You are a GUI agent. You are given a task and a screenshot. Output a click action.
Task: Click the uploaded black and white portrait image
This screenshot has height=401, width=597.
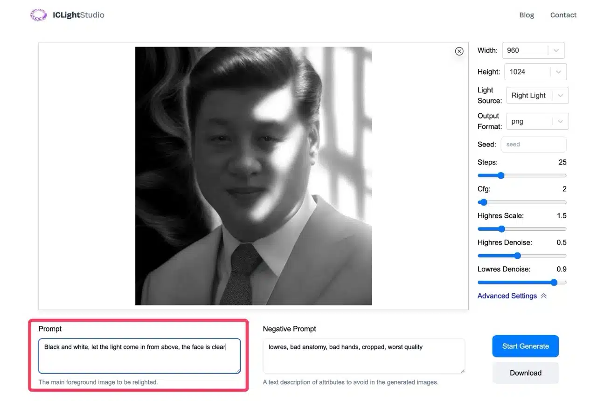click(x=253, y=176)
